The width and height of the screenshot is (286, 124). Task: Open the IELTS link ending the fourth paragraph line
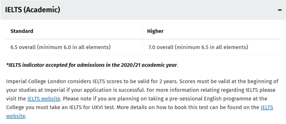point(267,107)
